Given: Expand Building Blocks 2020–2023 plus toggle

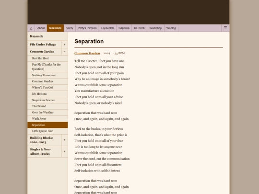Looking at the screenshot, I should click(x=65, y=140).
